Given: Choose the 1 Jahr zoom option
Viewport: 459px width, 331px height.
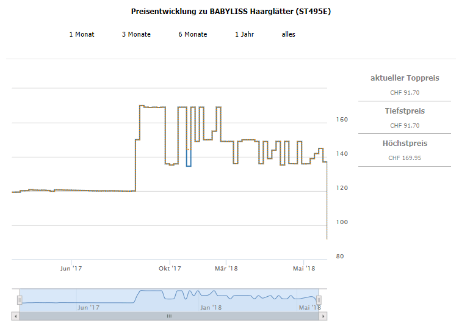Looking at the screenshot, I should [244, 34].
